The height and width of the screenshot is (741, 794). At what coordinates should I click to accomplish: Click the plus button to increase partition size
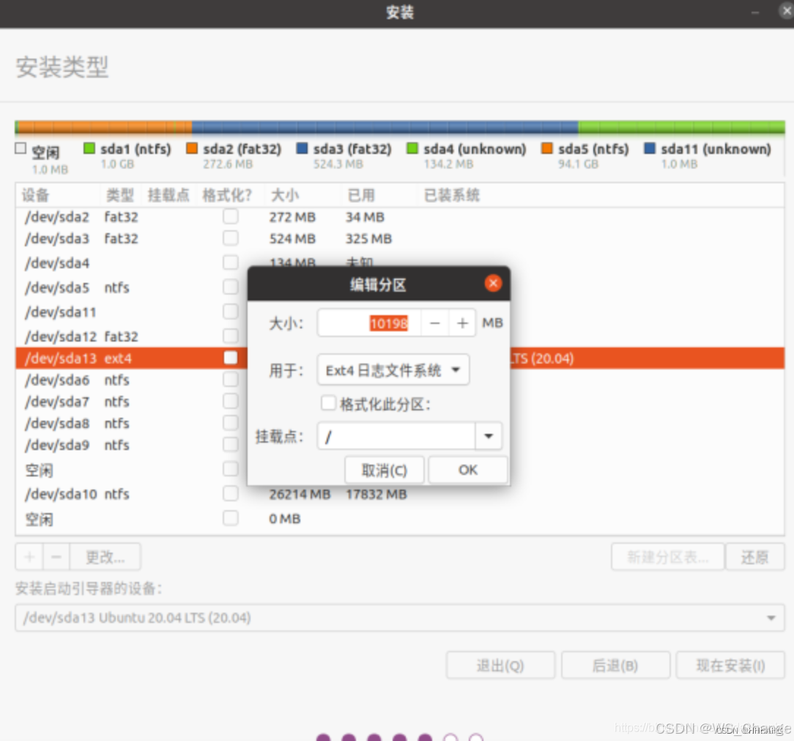(461, 322)
